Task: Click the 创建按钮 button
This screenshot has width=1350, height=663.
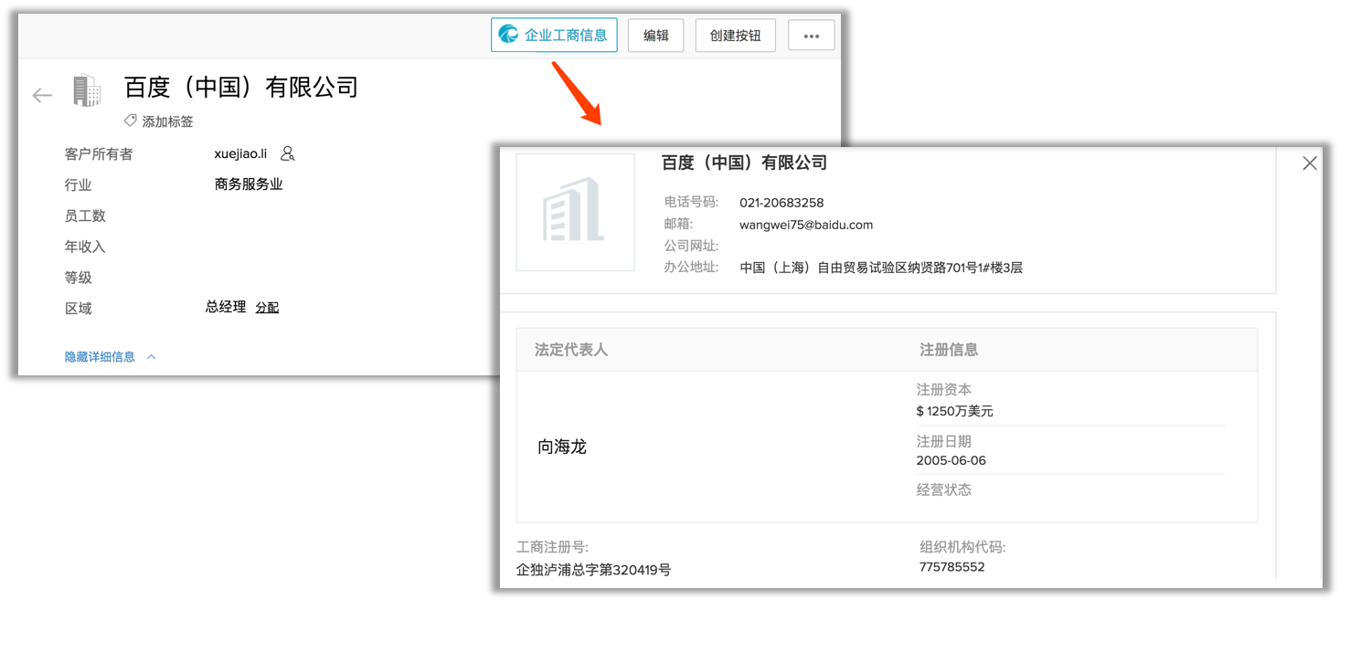Action: pos(736,36)
